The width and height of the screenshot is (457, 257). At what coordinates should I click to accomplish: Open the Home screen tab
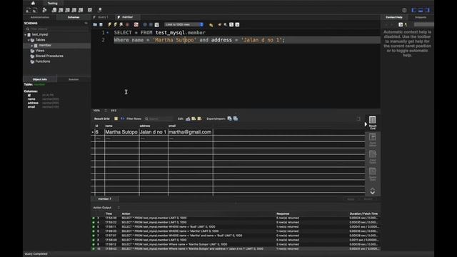(33, 3)
